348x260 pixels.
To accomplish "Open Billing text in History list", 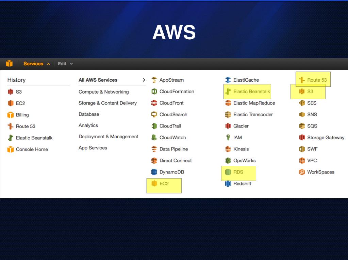I will click(x=22, y=115).
